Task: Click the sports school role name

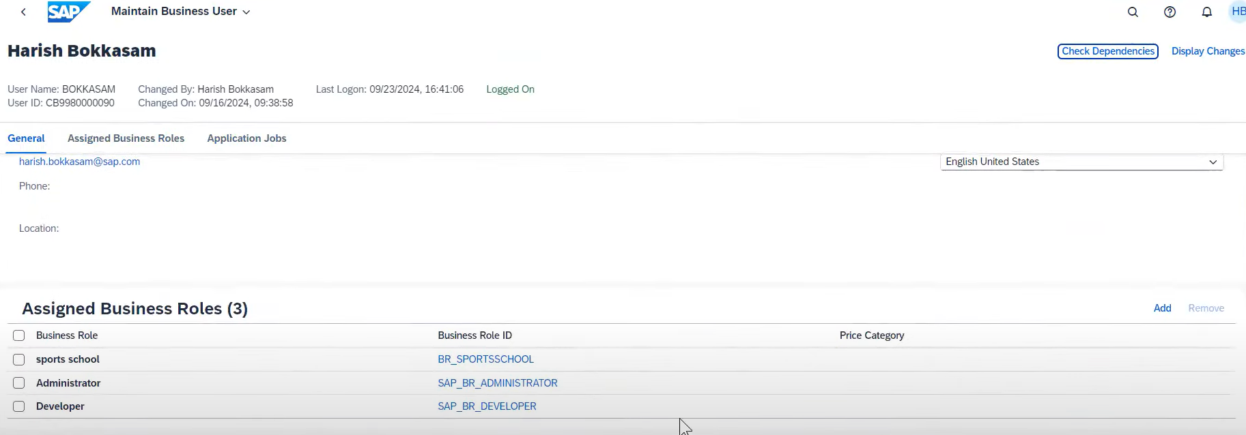Action: coord(68,359)
